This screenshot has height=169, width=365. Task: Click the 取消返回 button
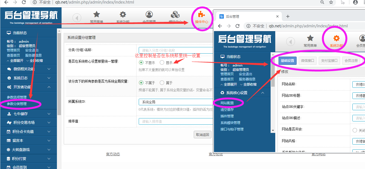click(x=202, y=135)
